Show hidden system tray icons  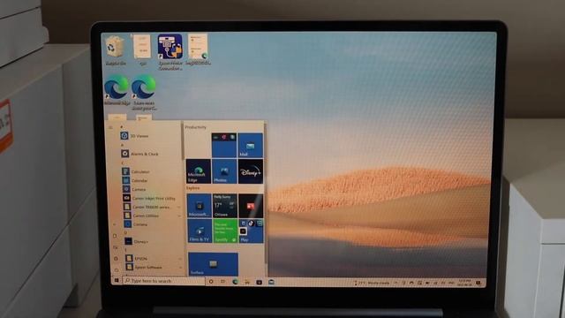395,283
